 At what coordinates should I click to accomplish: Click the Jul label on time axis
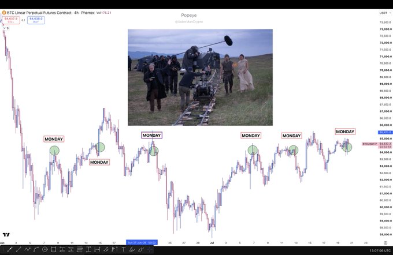point(212,243)
